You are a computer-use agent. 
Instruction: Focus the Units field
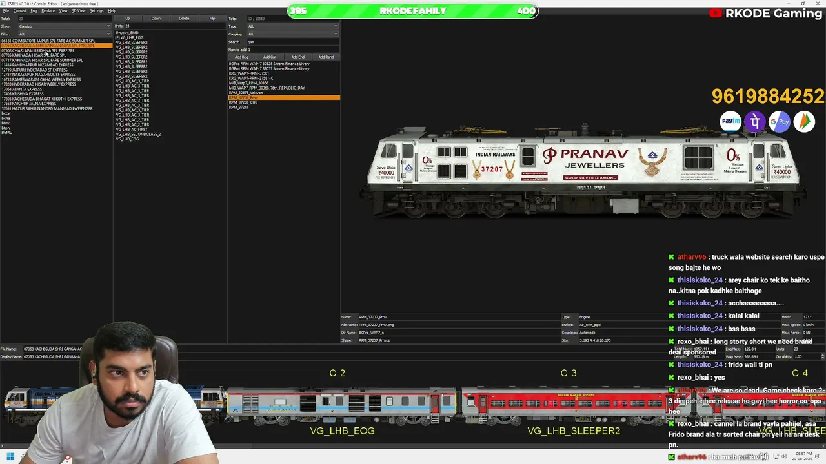pyautogui.click(x=174, y=26)
